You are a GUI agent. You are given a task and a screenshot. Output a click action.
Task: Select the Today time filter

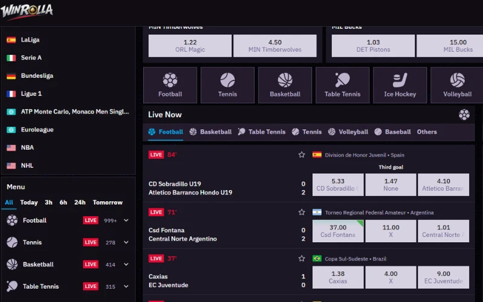29,202
